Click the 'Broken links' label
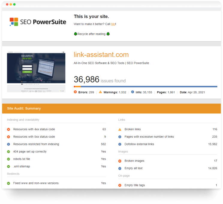 [x=132, y=129]
